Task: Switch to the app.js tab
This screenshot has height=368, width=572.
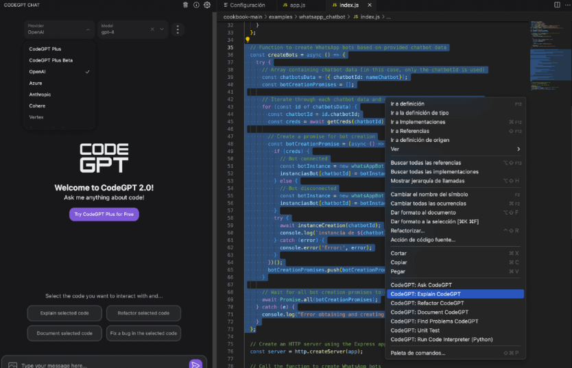Action: click(297, 5)
